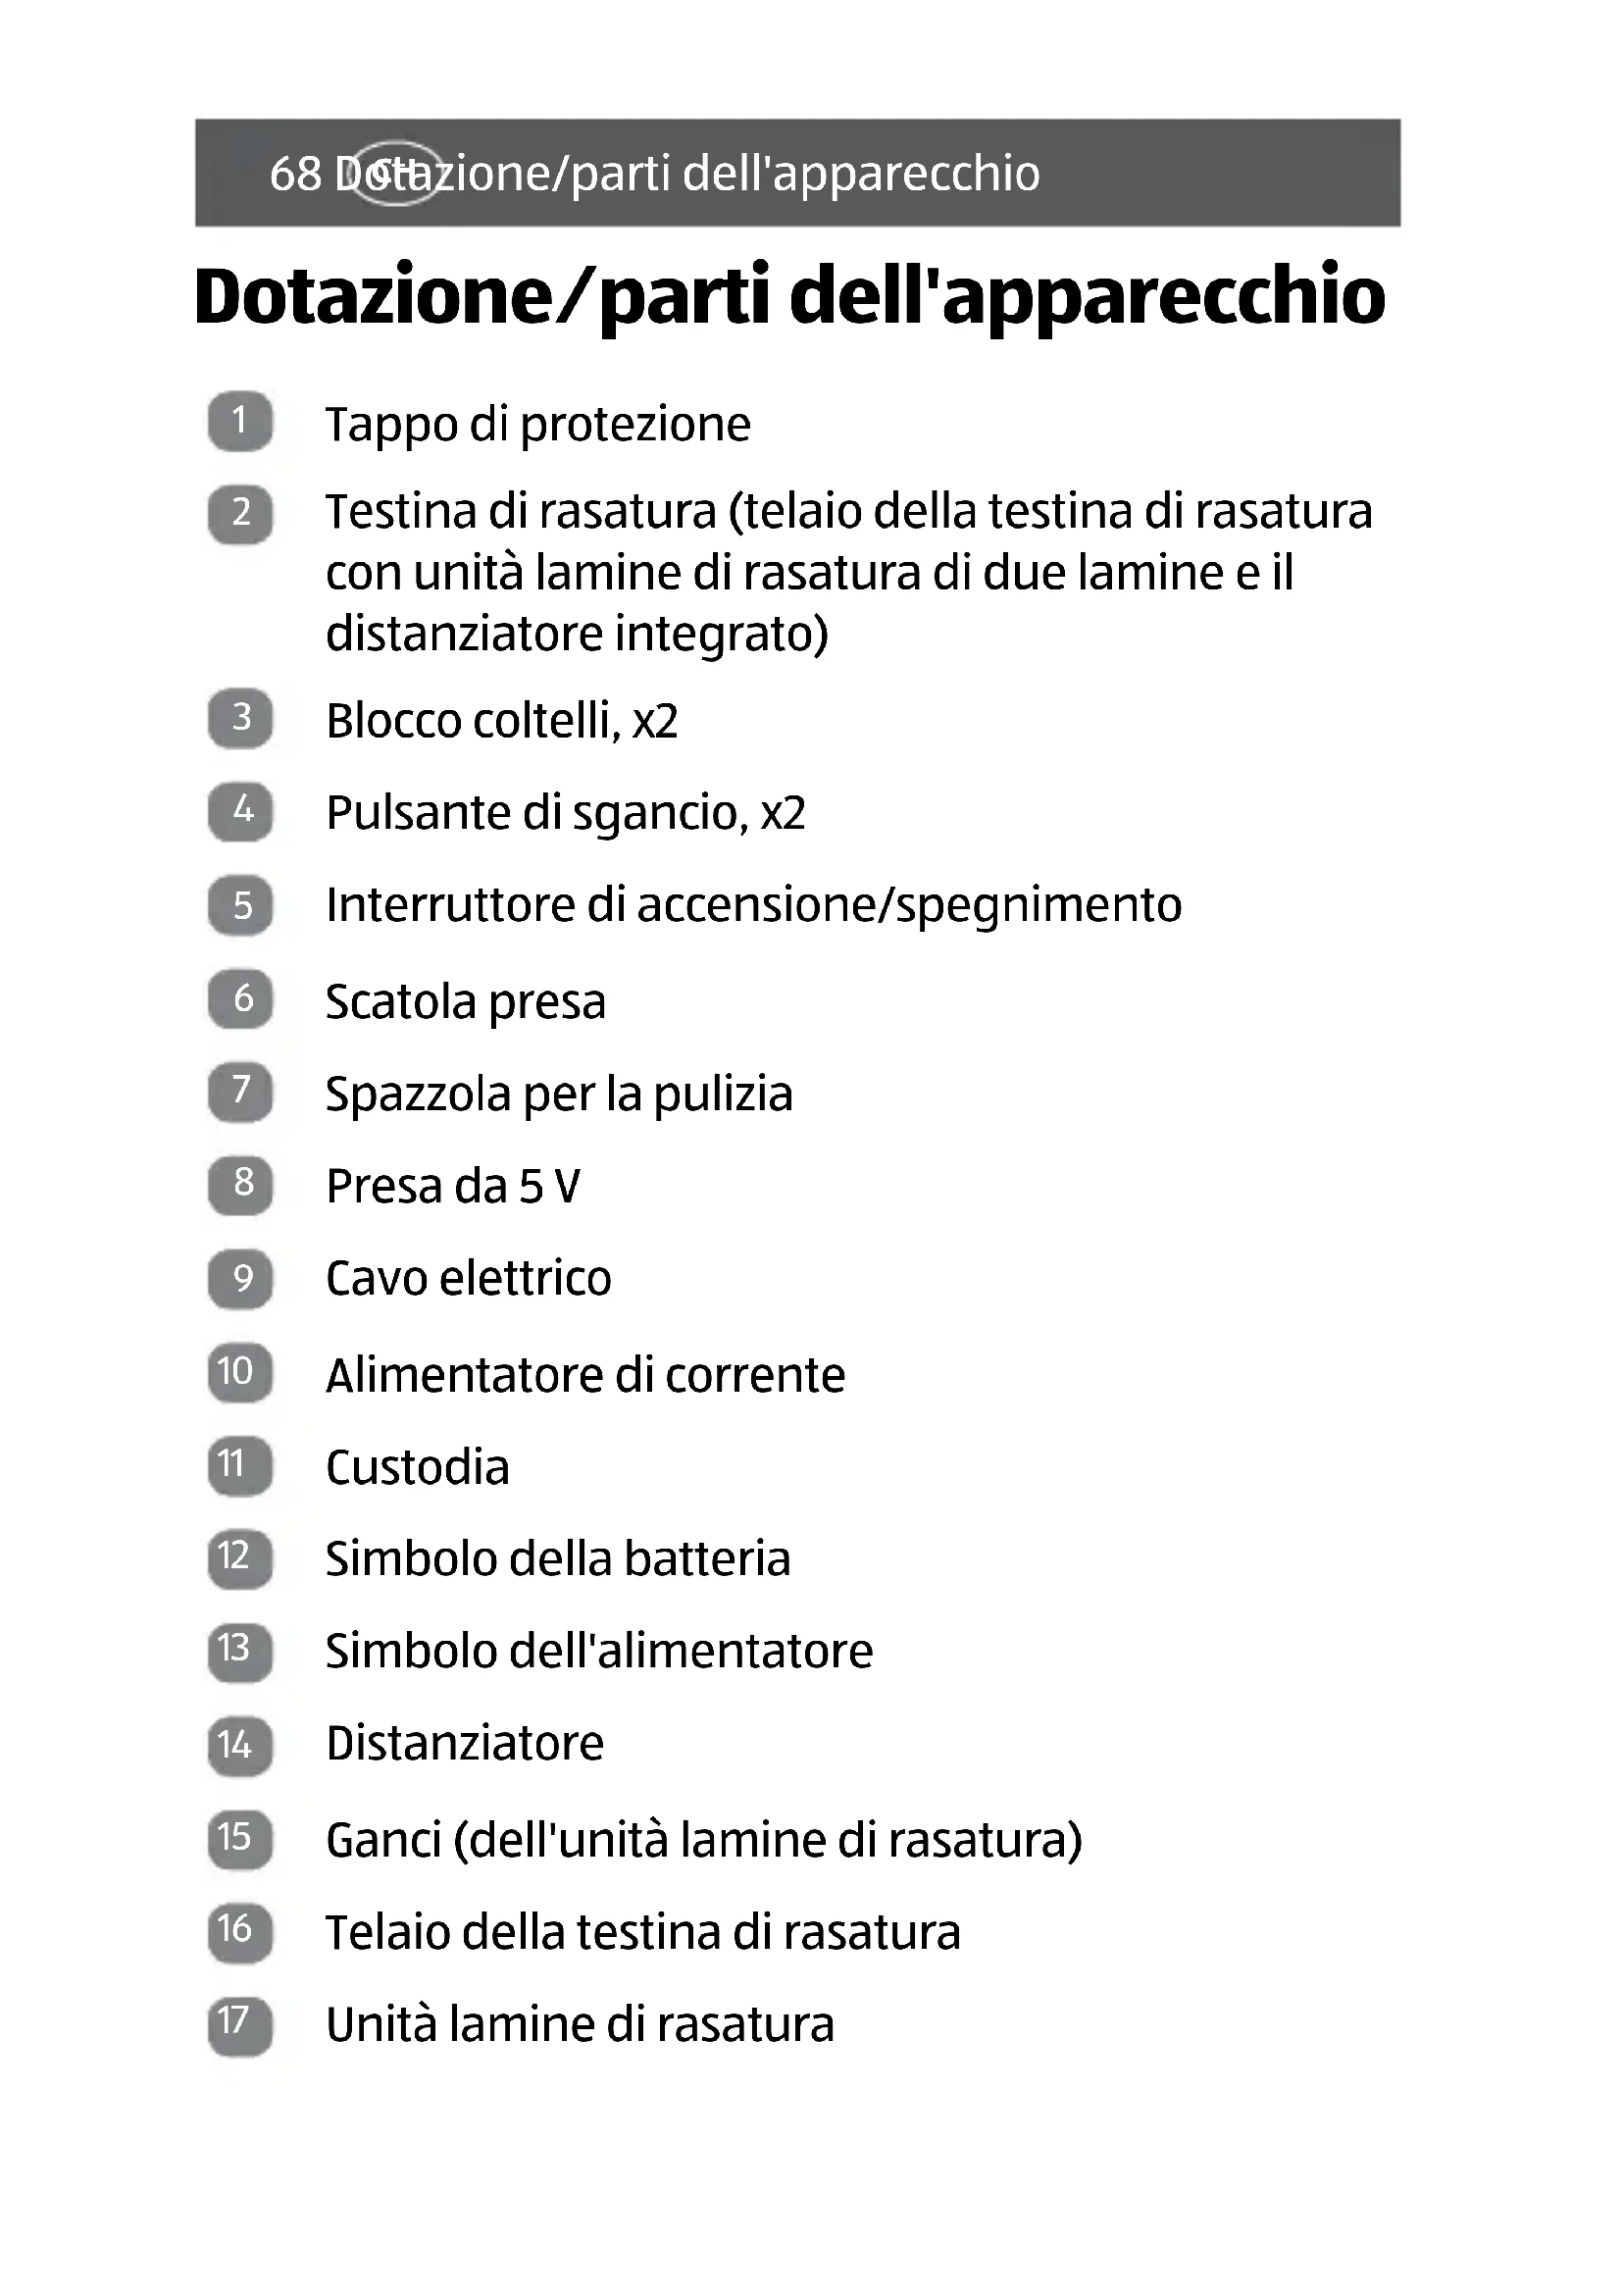This screenshot has width=1622, height=2294.
Task: Click the Telaio della testina di rasatura entry
Action: (x=642, y=1931)
